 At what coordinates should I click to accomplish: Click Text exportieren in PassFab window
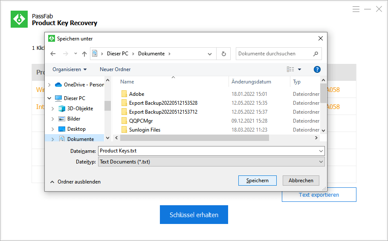319,195
